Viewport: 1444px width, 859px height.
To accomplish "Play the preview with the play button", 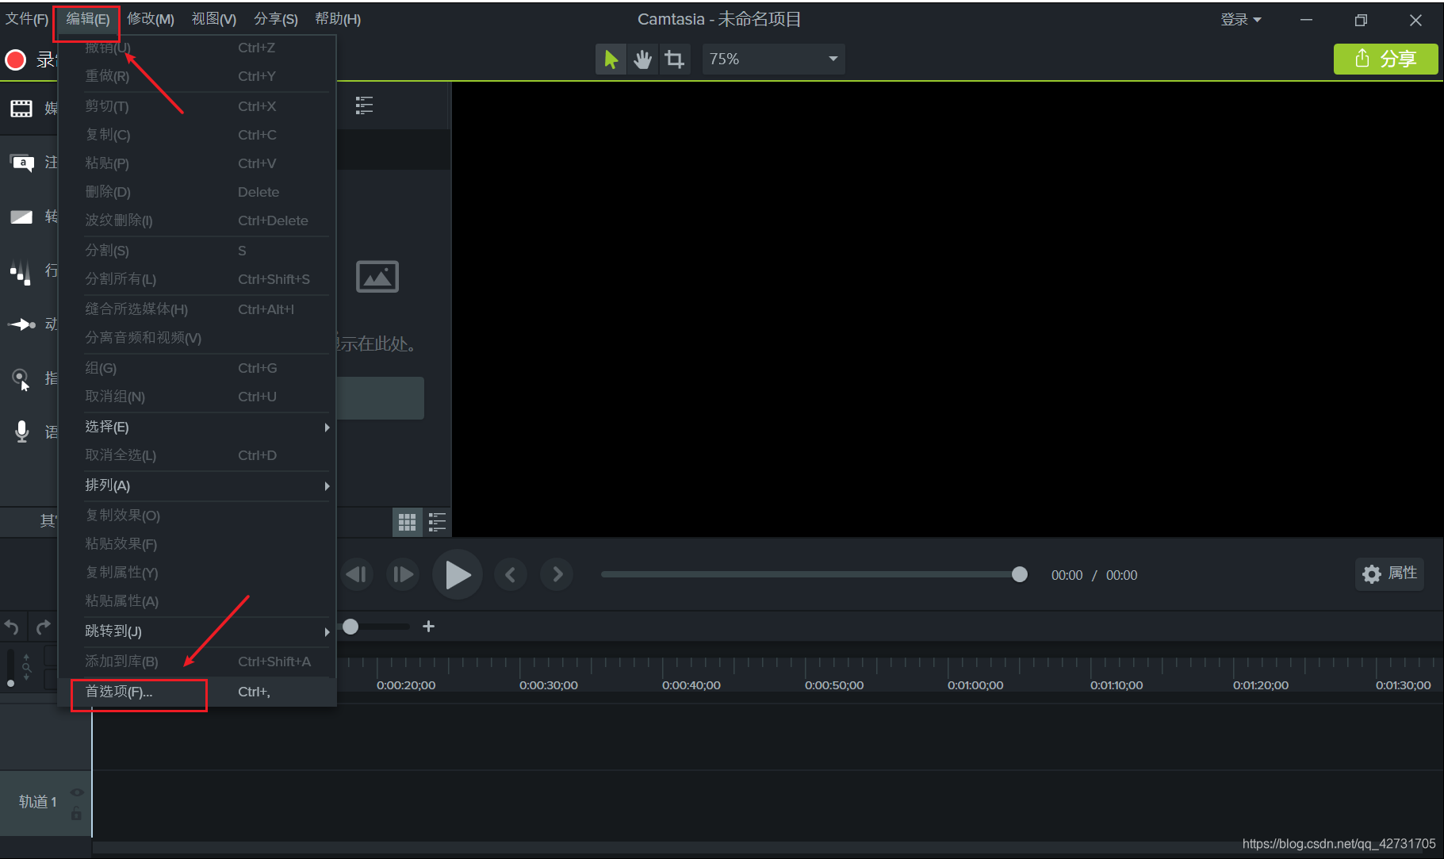I will tap(457, 574).
